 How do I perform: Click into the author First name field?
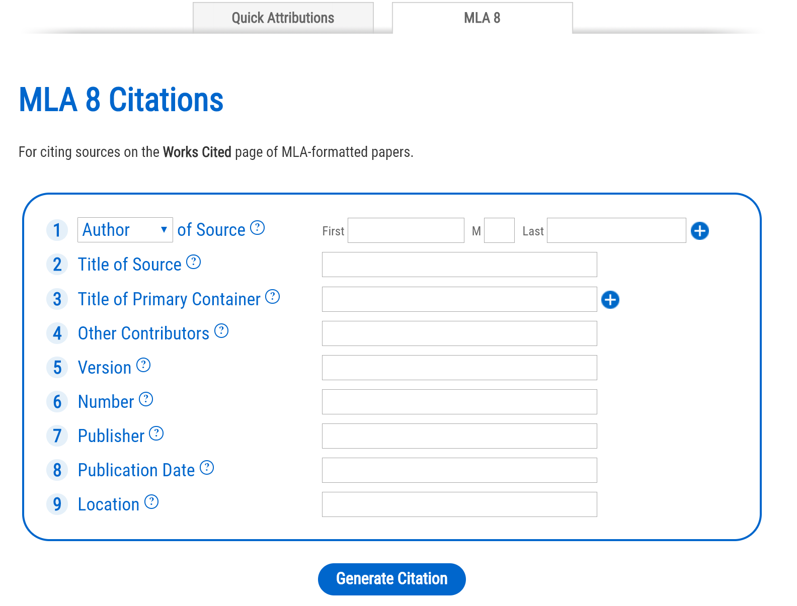pyautogui.click(x=406, y=230)
